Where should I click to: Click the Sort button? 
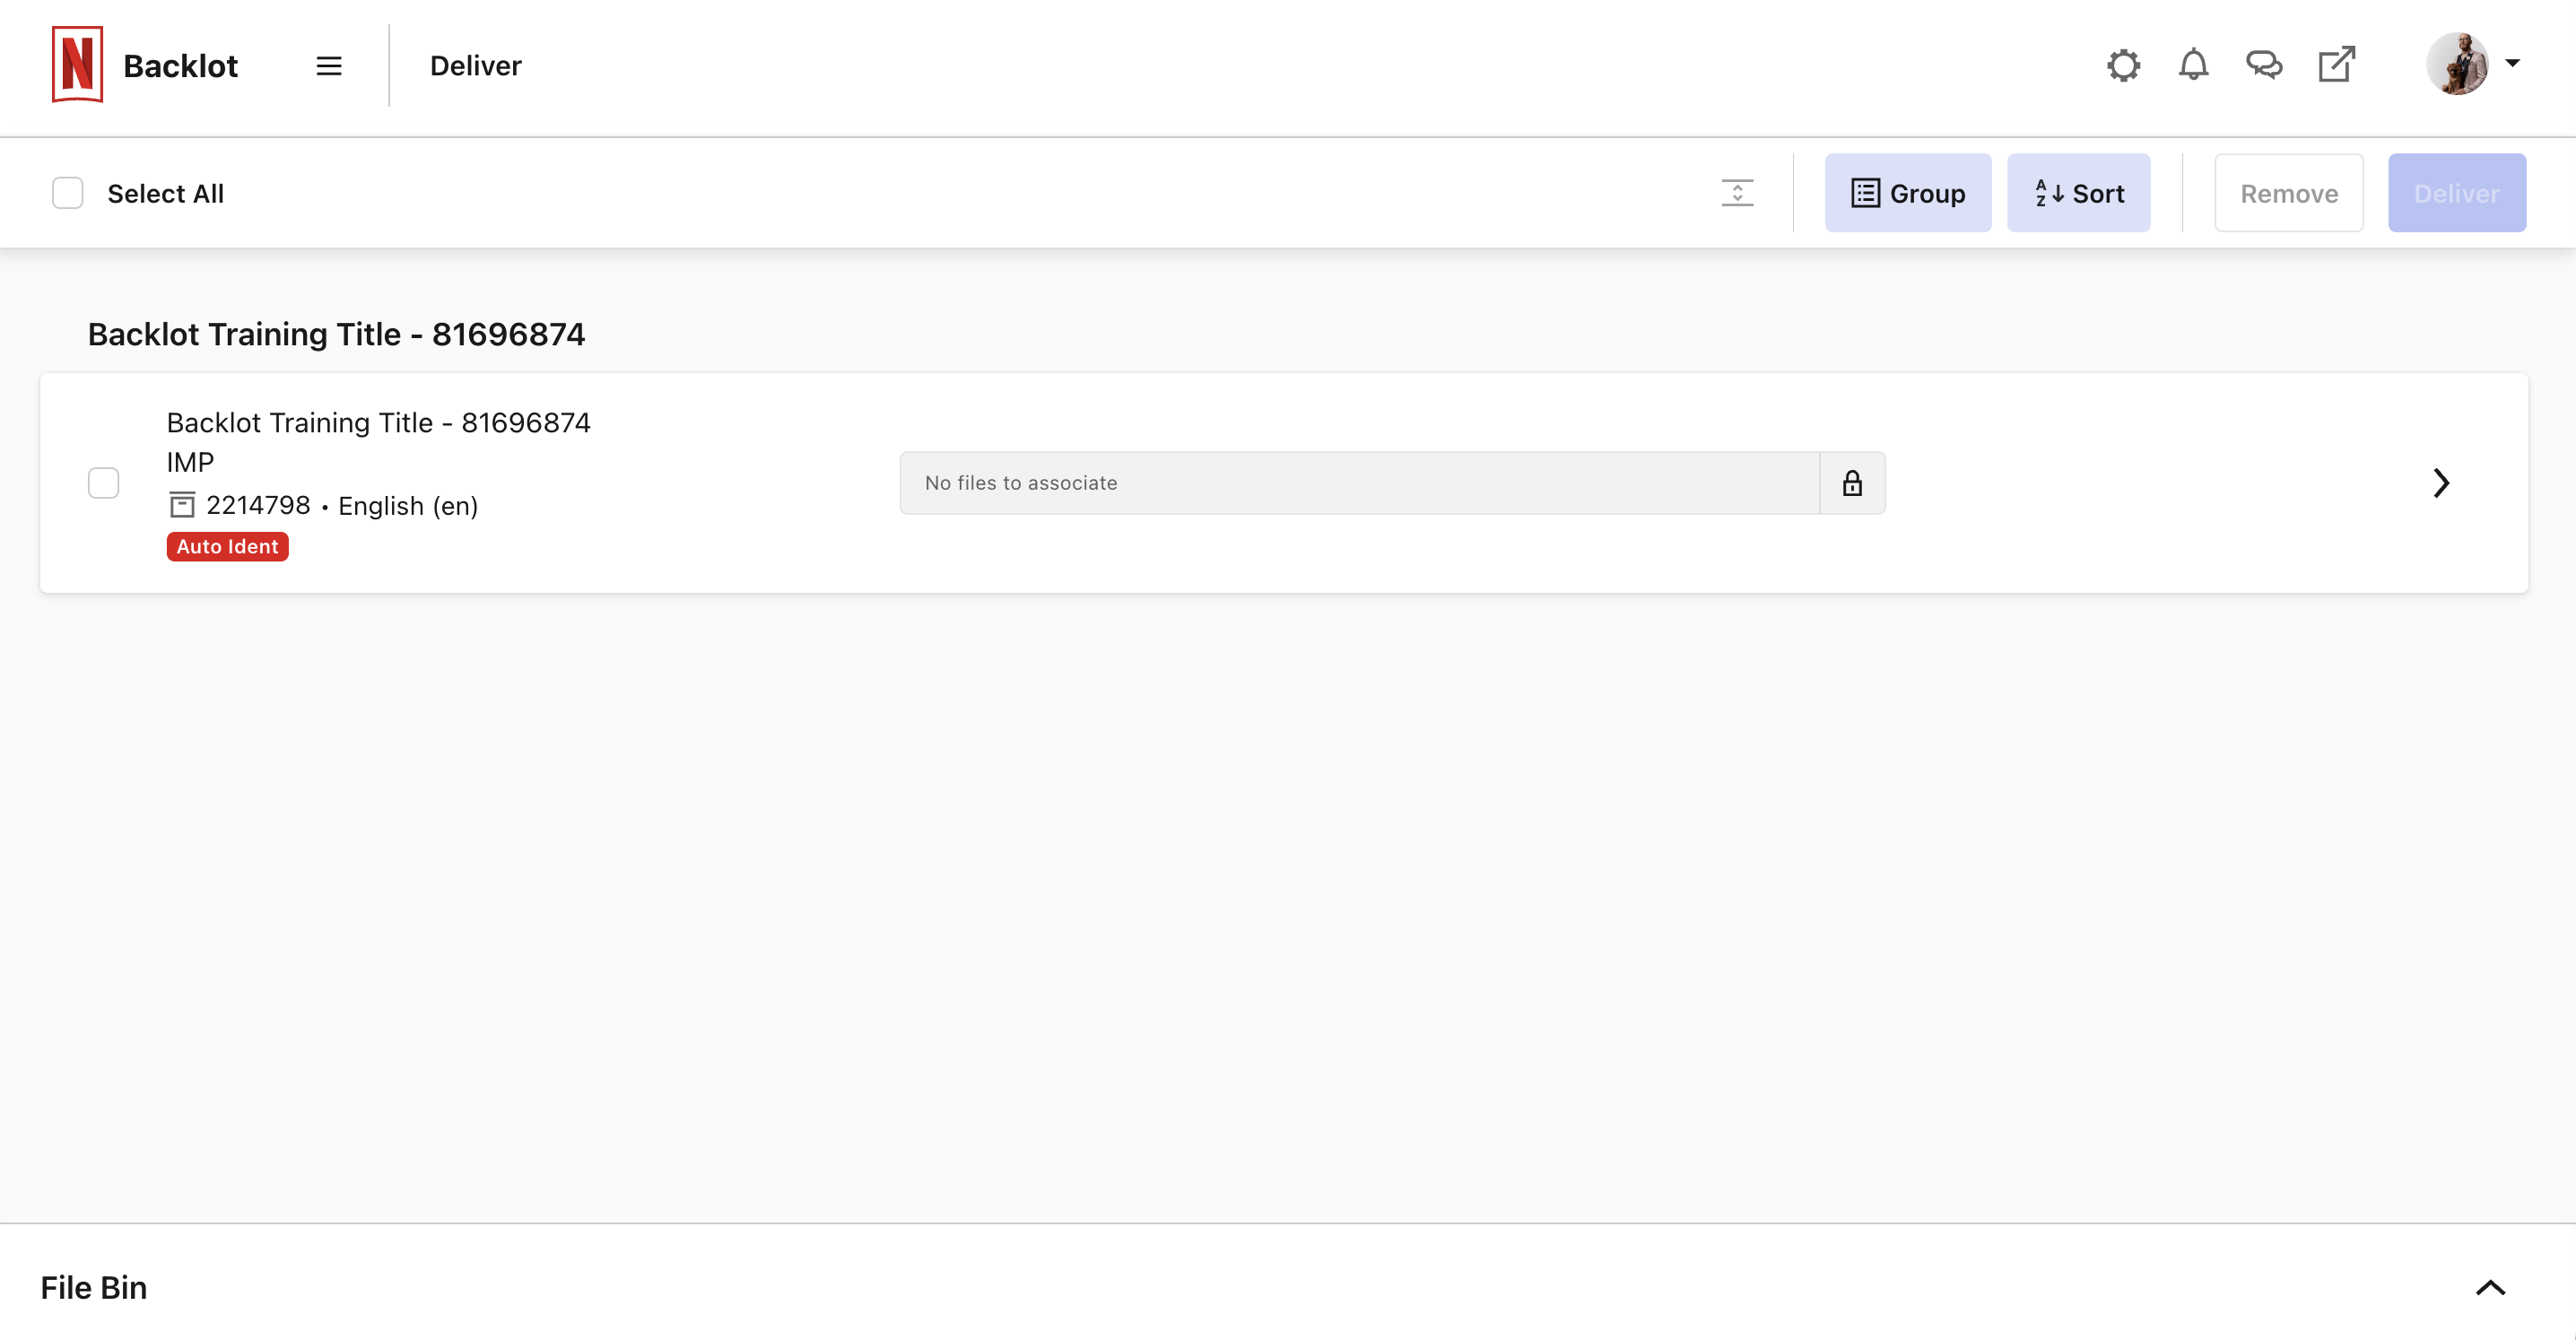[x=2078, y=193]
